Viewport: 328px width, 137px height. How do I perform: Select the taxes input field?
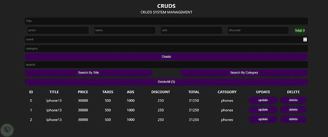pos(125,30)
